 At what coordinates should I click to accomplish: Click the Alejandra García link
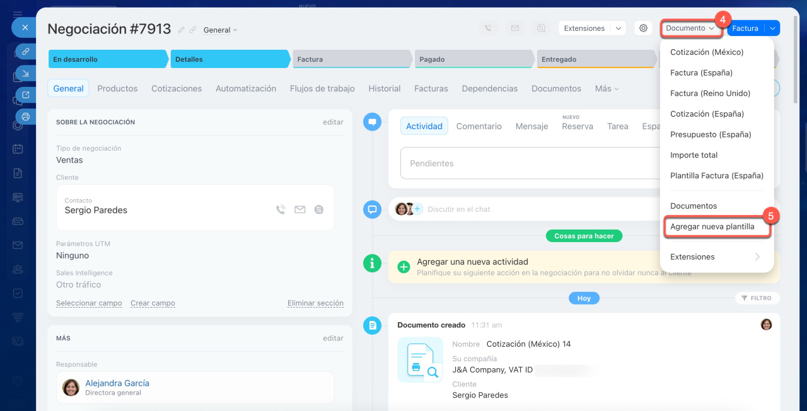[117, 383]
